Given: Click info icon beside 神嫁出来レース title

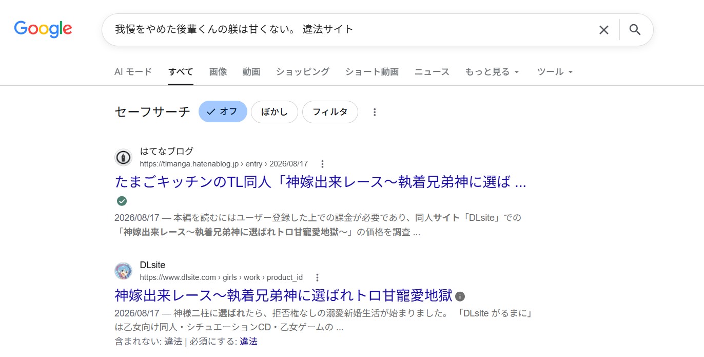Looking at the screenshot, I should (460, 296).
